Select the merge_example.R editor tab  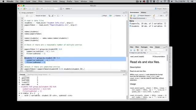coord(27,13)
